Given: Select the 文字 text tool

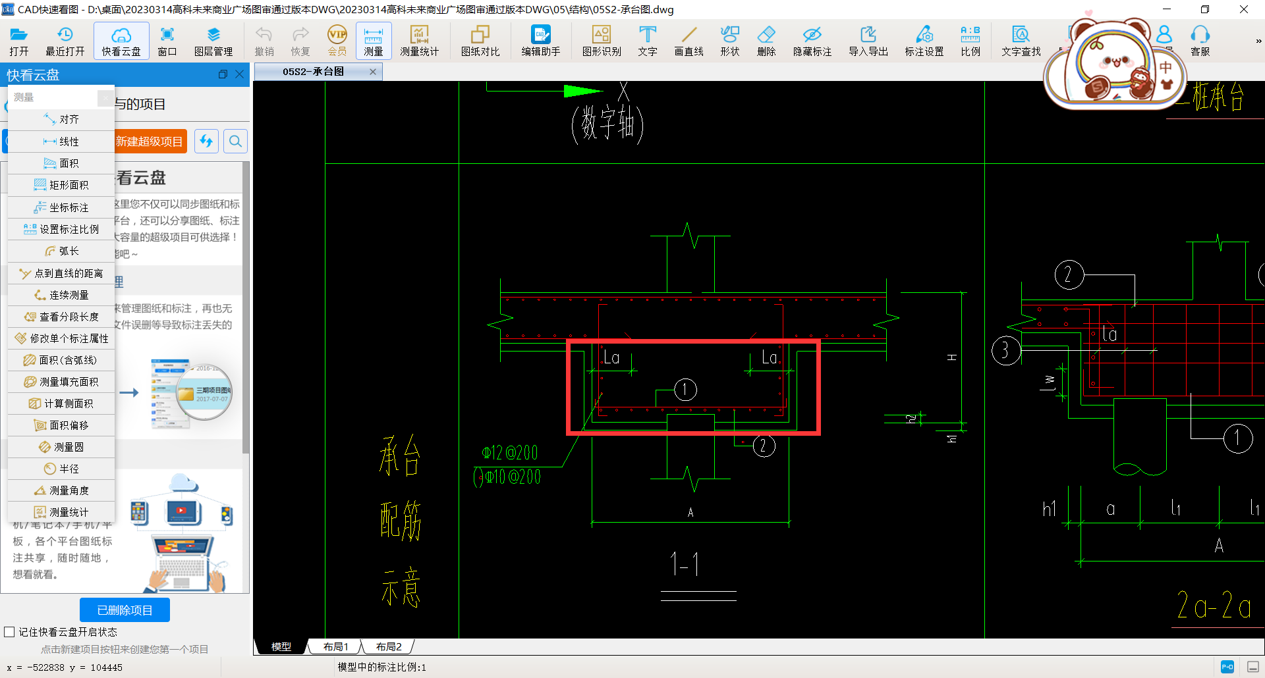Looking at the screenshot, I should pyautogui.click(x=648, y=41).
